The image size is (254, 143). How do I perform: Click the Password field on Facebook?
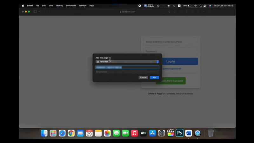point(170,51)
